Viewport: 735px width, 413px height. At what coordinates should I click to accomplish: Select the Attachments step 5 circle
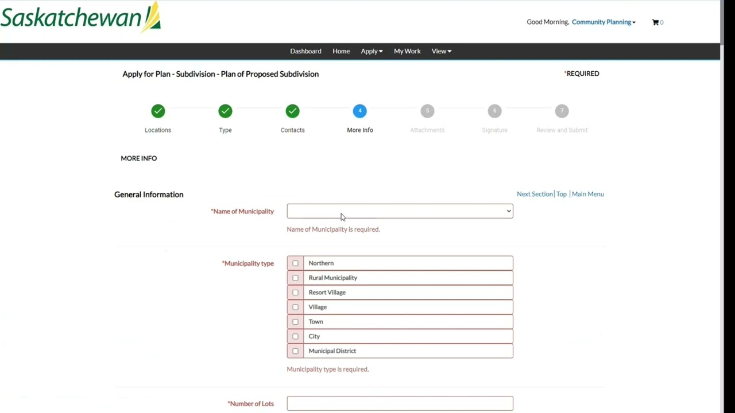click(427, 111)
